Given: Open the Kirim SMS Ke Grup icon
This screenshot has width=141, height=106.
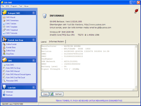Looking at the screenshot, I should tap(4, 68).
